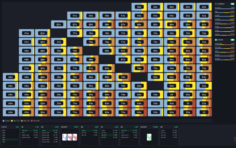The width and height of the screenshot is (236, 148).
Task: Select the 76s hand cell
Action: tap(139, 68)
